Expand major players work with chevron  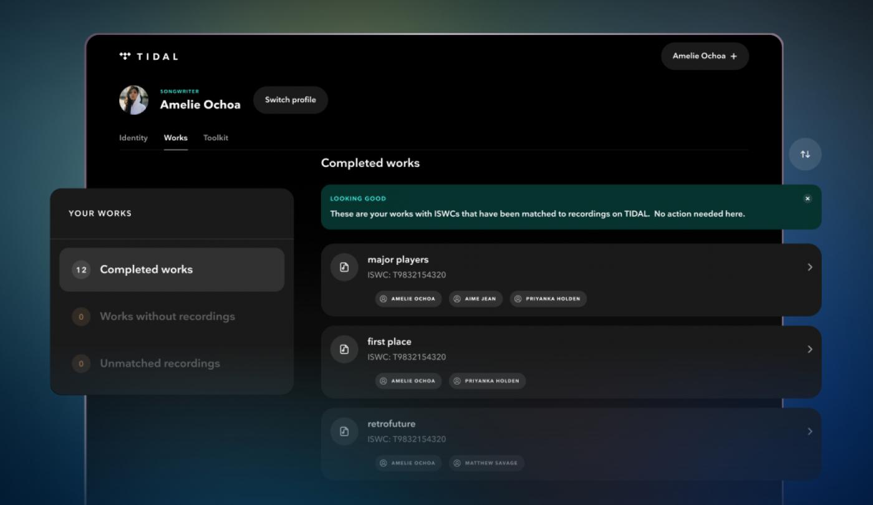tap(810, 267)
